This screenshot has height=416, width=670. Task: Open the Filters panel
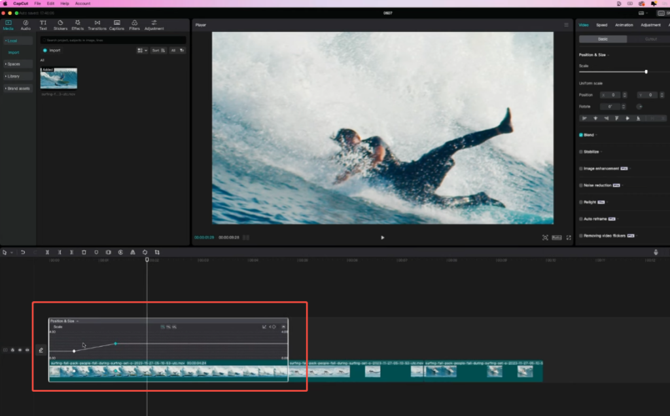click(x=133, y=25)
